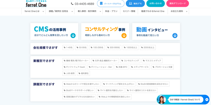The image size is (211, 105).
Task: Select the 100-299名 company size tag
Action: [97, 48]
